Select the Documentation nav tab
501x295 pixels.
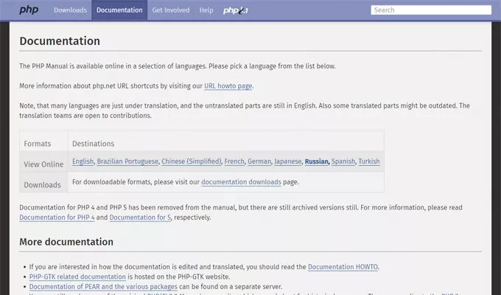tap(119, 10)
